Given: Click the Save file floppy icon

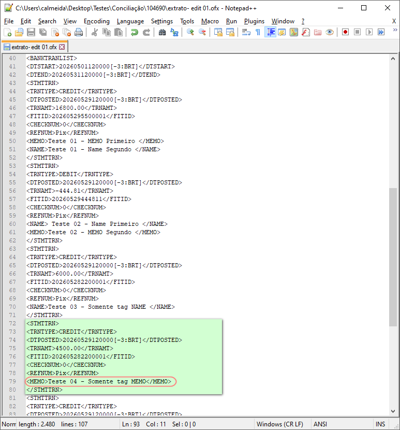Looking at the screenshot, I should (x=31, y=32).
